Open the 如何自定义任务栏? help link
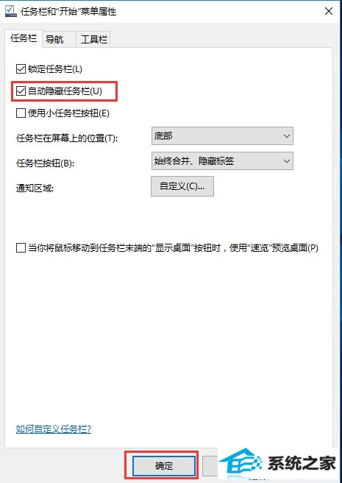 tap(54, 429)
